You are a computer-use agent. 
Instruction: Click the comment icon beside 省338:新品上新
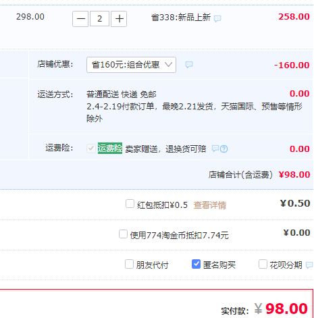coord(217,19)
